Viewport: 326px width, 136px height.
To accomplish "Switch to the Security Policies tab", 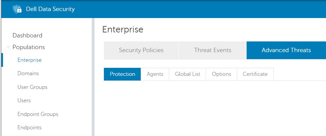I will pos(141,50).
